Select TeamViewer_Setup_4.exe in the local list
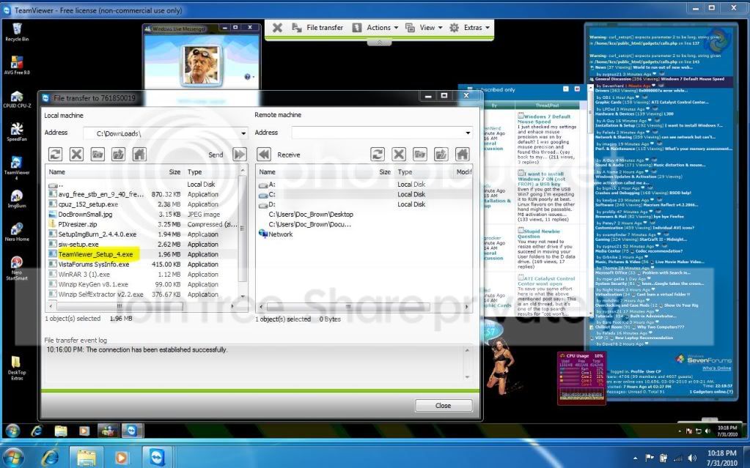 [x=95, y=254]
